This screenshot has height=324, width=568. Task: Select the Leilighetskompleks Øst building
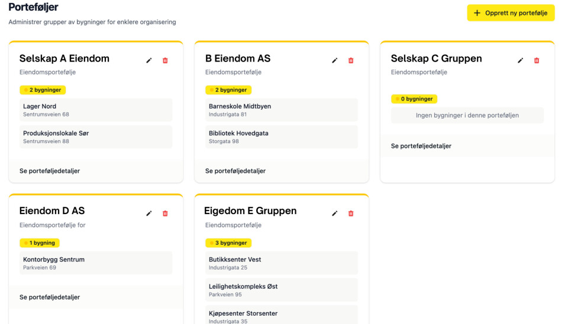click(x=282, y=290)
